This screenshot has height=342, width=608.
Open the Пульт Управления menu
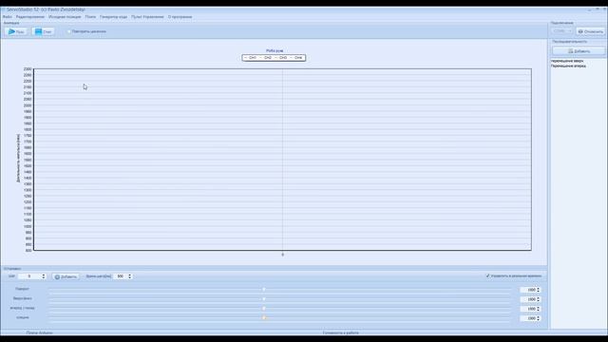click(x=147, y=17)
